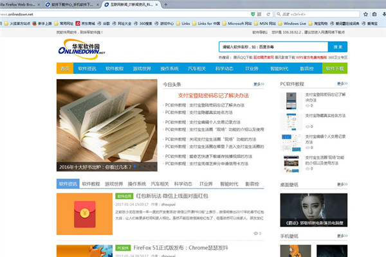
Task: Expand 更多 next to 今日头条
Action: tap(258, 84)
